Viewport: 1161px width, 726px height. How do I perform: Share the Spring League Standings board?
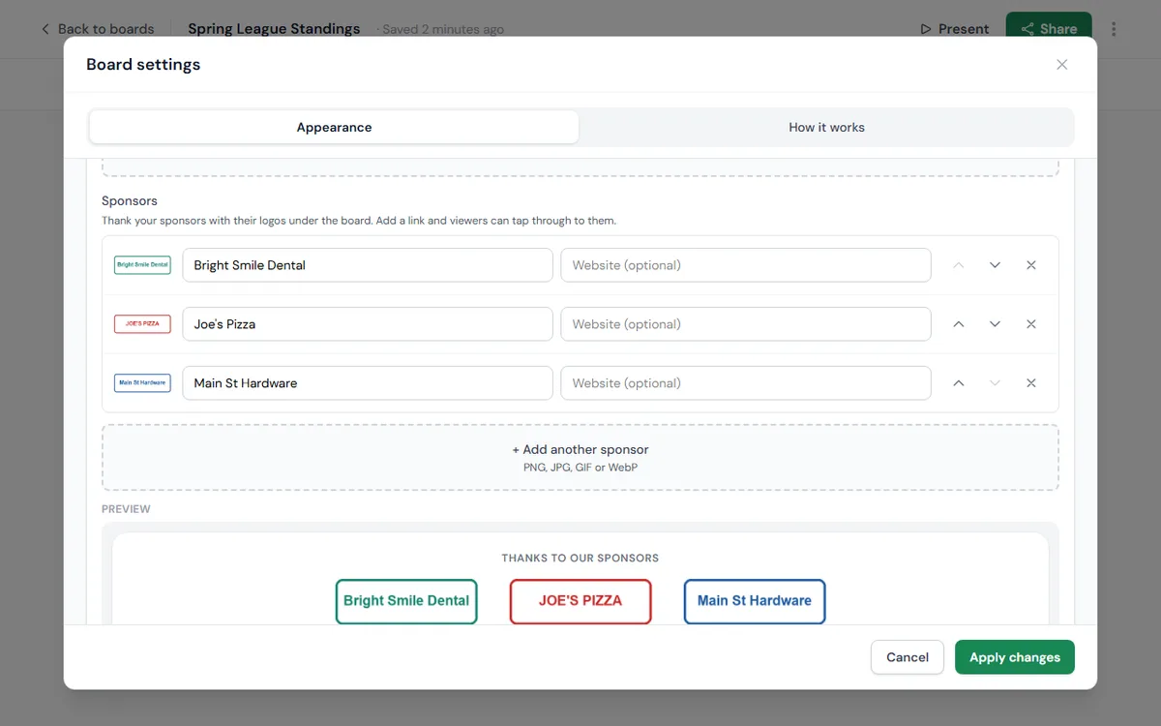pos(1049,29)
